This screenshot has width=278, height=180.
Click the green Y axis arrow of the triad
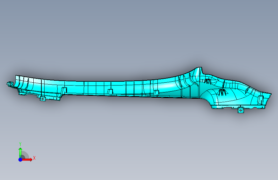coord(21,152)
